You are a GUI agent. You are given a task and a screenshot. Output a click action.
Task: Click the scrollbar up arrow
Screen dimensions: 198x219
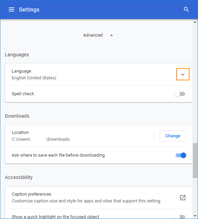tap(195, 22)
